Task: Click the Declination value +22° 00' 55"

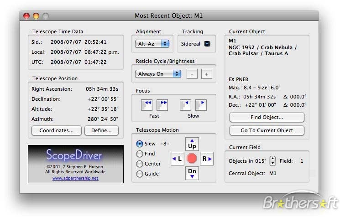Action: pos(103,99)
